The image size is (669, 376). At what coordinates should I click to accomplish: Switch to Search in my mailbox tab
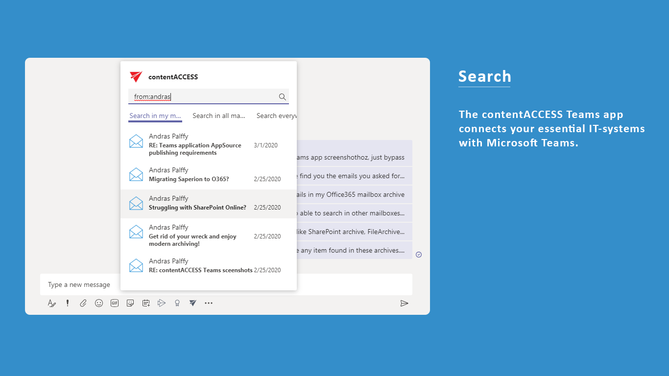tap(155, 116)
